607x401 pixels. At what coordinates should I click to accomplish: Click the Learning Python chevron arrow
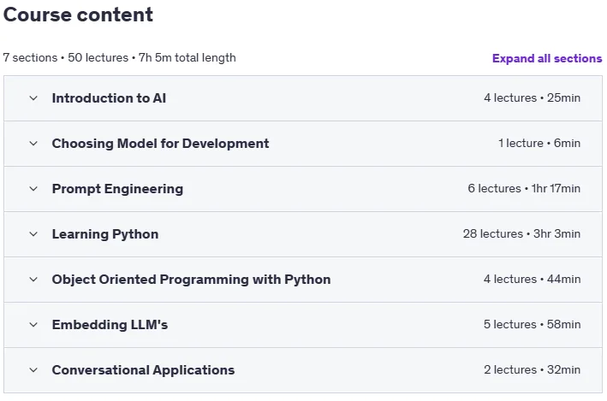(33, 234)
